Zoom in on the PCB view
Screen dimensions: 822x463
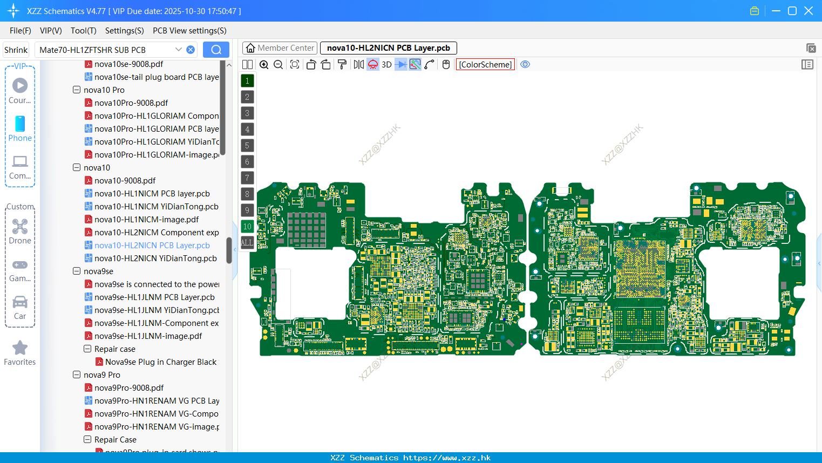264,64
